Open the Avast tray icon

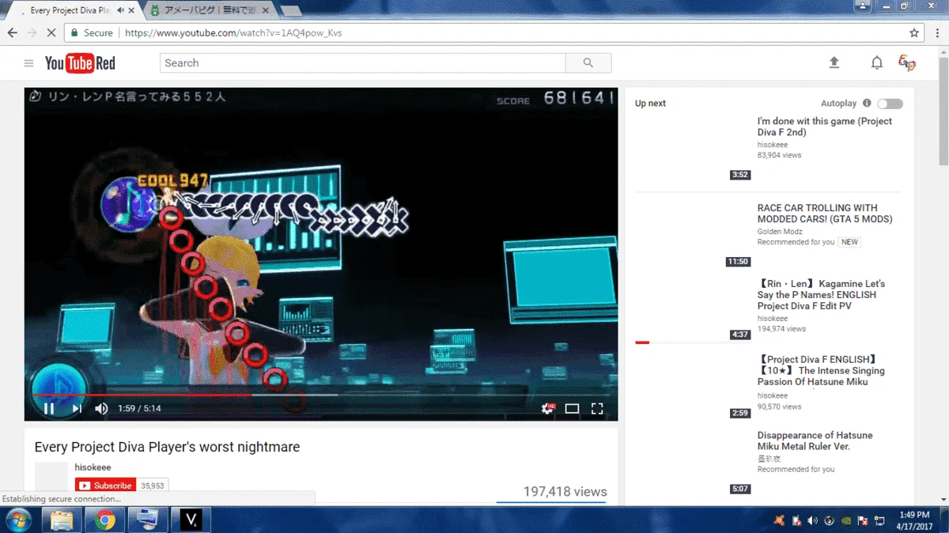(x=778, y=520)
